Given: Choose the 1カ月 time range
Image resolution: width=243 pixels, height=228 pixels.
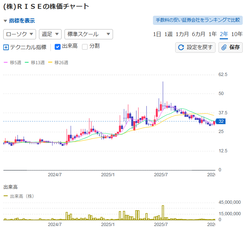Looking at the screenshot, I should (182, 34).
